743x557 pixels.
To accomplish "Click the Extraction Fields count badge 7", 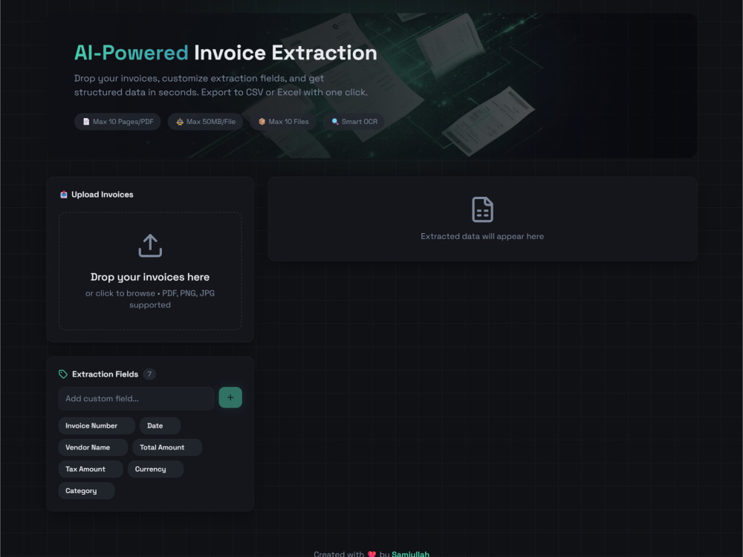I will click(x=149, y=374).
